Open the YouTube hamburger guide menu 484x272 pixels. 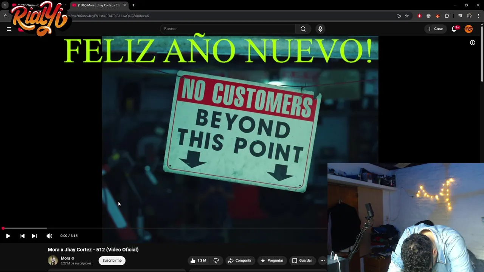point(9,29)
